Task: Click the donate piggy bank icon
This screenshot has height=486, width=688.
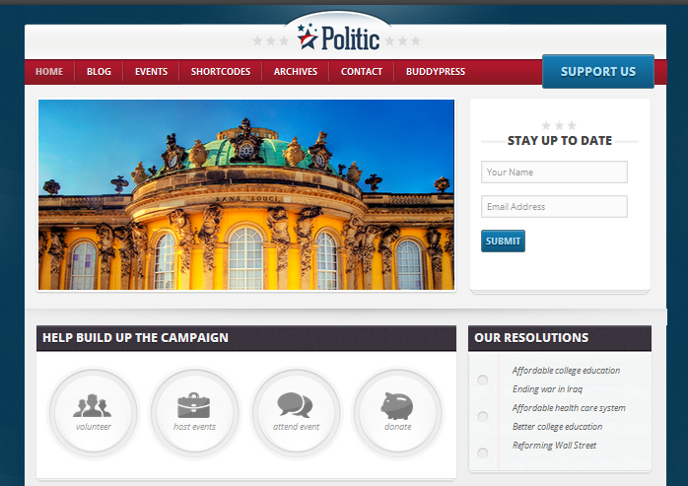Action: [396, 406]
